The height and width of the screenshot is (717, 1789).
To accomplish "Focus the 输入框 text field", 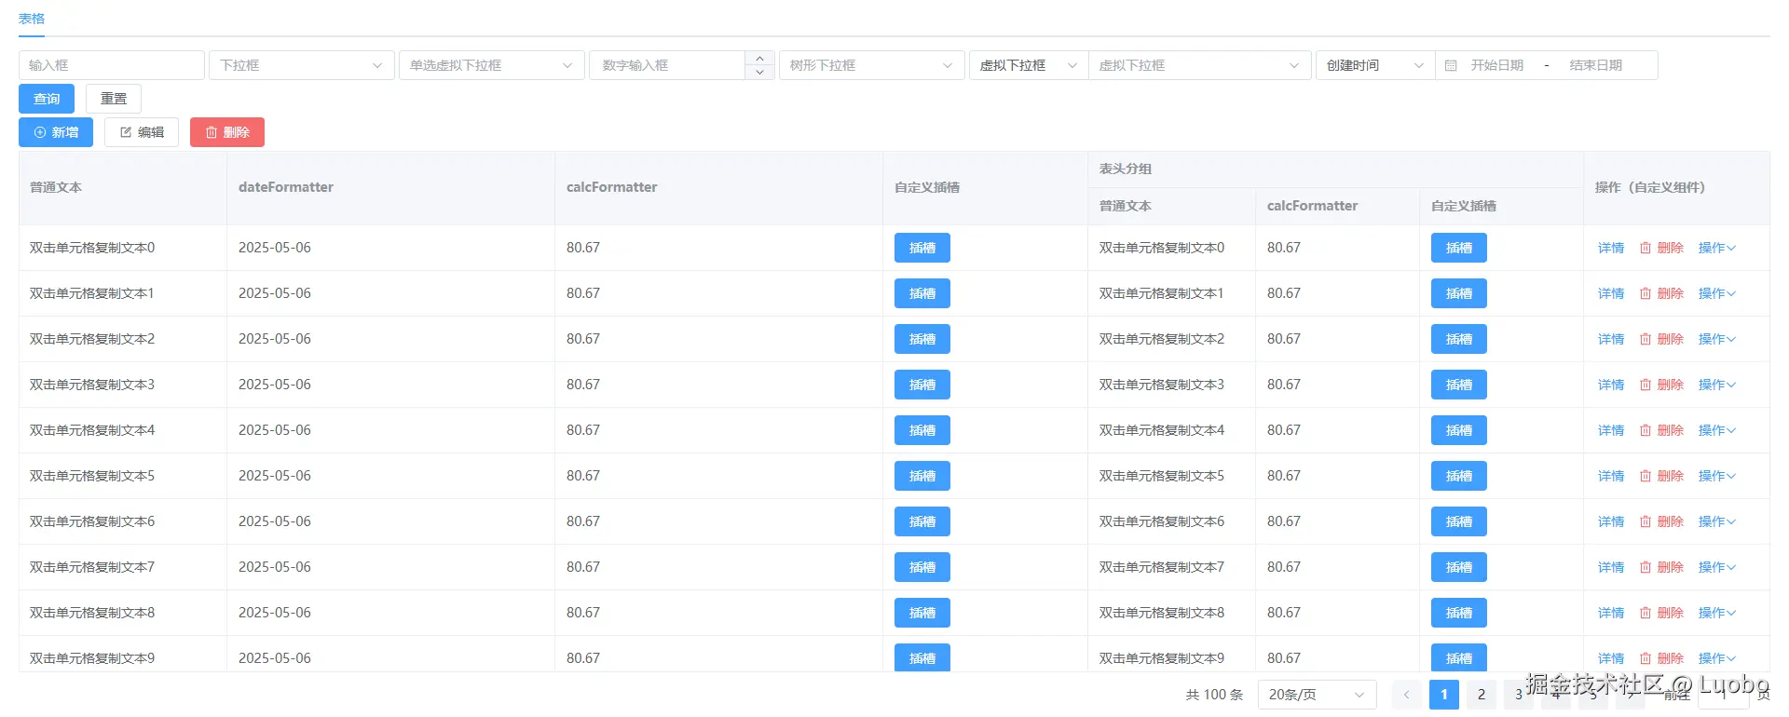I will point(112,65).
